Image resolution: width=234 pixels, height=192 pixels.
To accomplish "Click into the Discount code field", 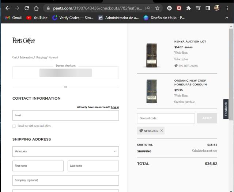I will click(166, 118).
